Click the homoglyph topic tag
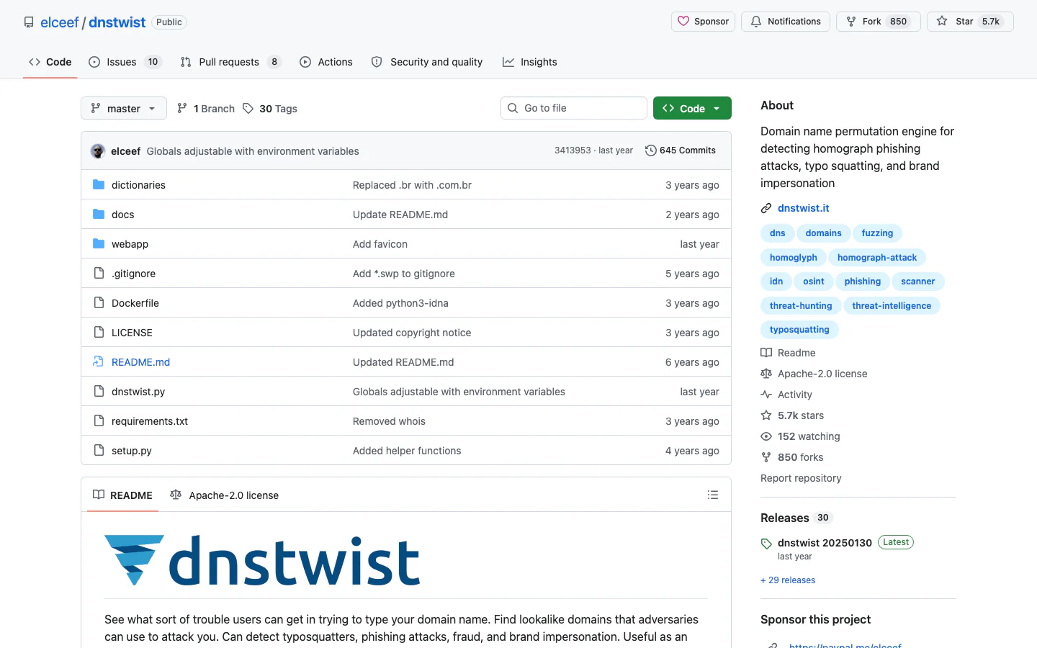The image size is (1037, 648). pyautogui.click(x=794, y=258)
